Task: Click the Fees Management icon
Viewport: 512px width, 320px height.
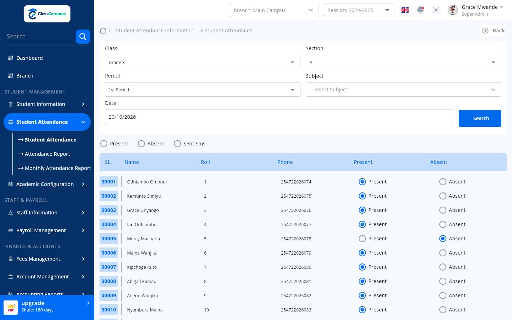Action: 11,259
